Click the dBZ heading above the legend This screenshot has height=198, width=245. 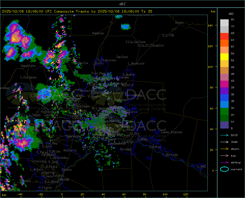pyautogui.click(x=231, y=14)
